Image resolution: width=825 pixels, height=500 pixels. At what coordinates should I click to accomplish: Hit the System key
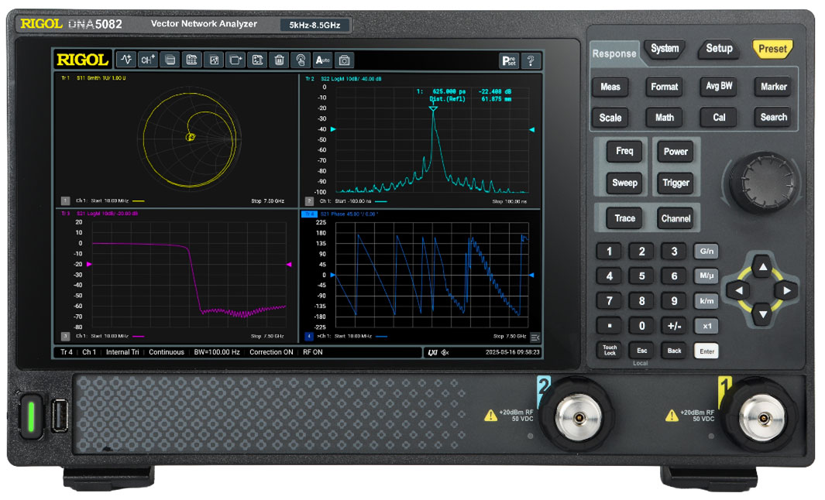665,49
